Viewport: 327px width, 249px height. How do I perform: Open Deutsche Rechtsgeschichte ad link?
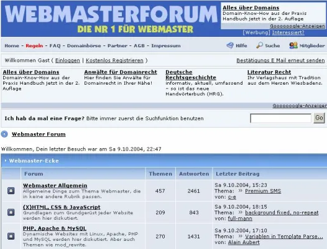point(191,75)
